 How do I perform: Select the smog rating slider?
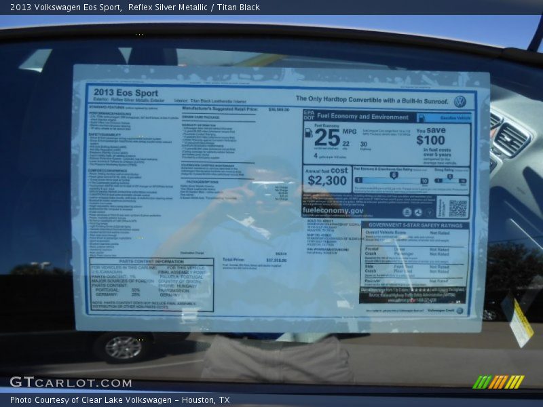tap(450, 180)
